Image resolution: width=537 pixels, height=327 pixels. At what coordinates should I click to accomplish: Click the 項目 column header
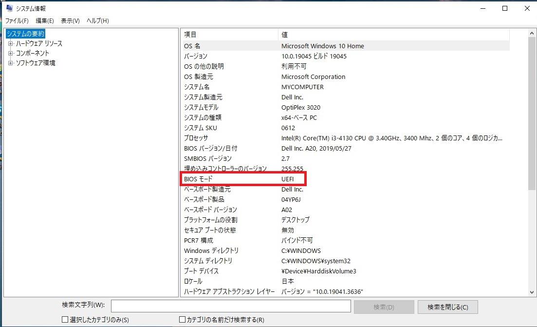pyautogui.click(x=229, y=35)
